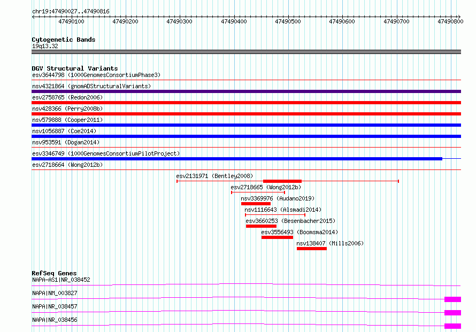Viewport: 476px width, 332px height.
Task: Open variant nsv4321864 (gnomADStructuralVariants)
Action: point(91,86)
